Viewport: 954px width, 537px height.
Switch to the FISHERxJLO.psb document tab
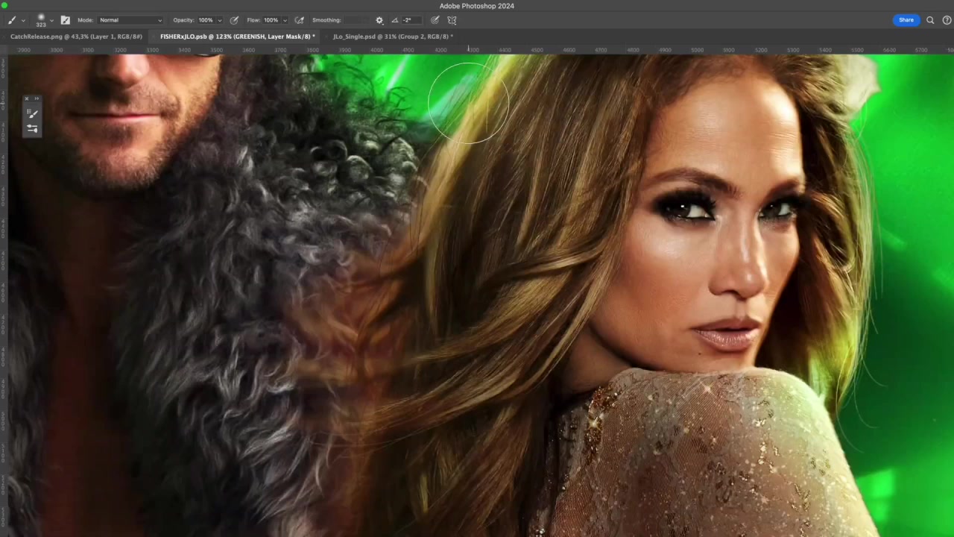(237, 37)
